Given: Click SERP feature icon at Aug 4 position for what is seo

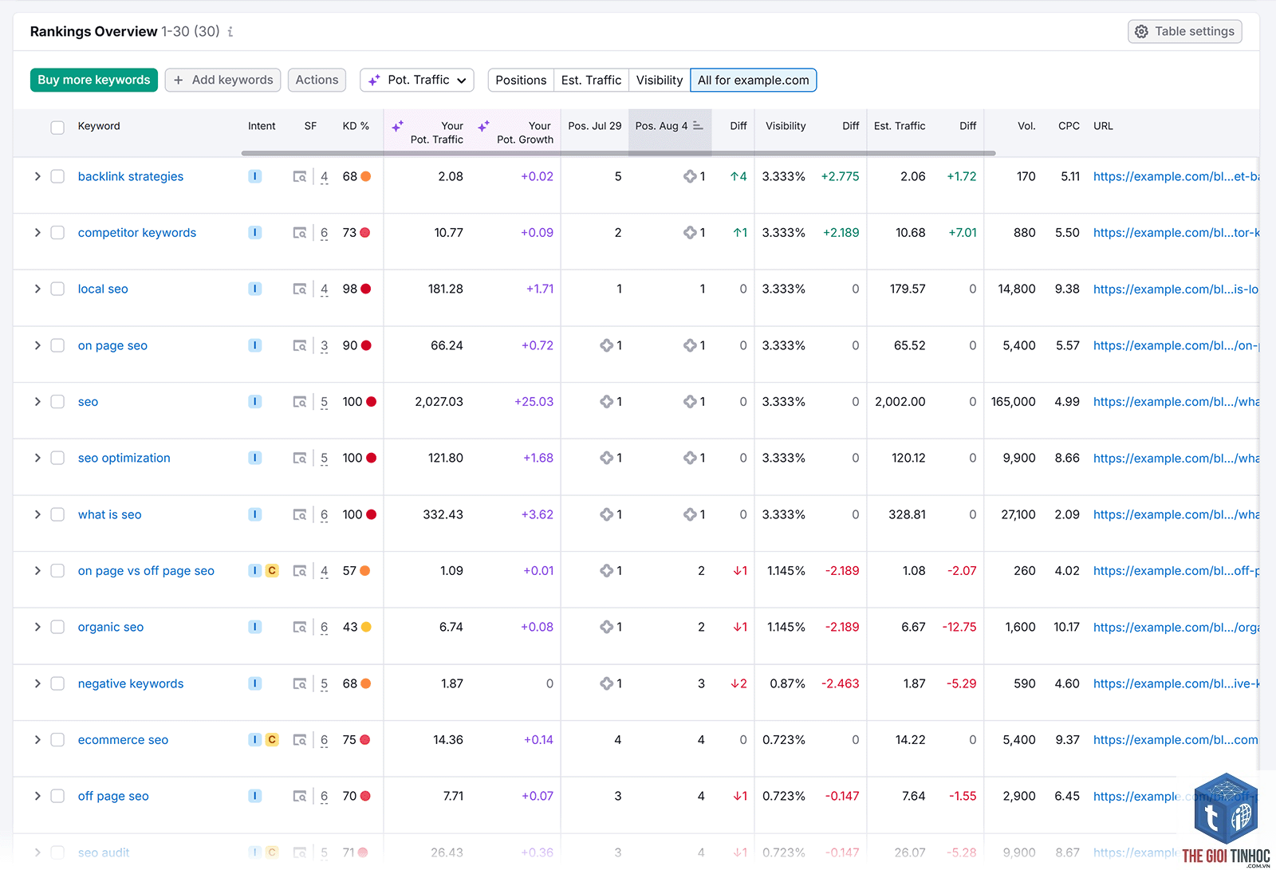Looking at the screenshot, I should point(690,514).
